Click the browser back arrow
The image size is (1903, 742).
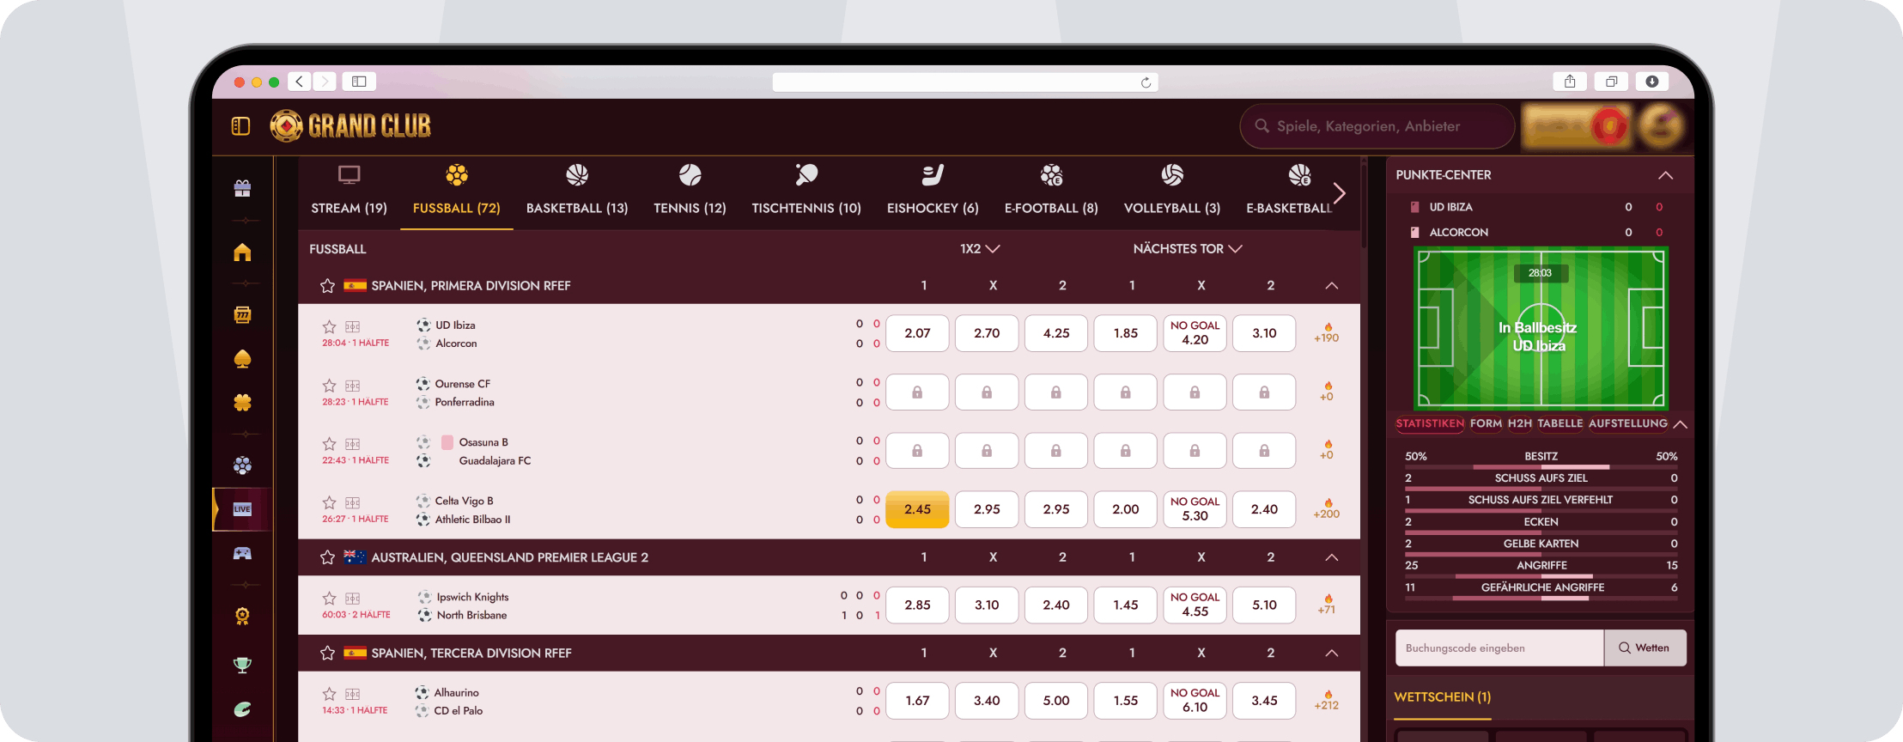299,82
